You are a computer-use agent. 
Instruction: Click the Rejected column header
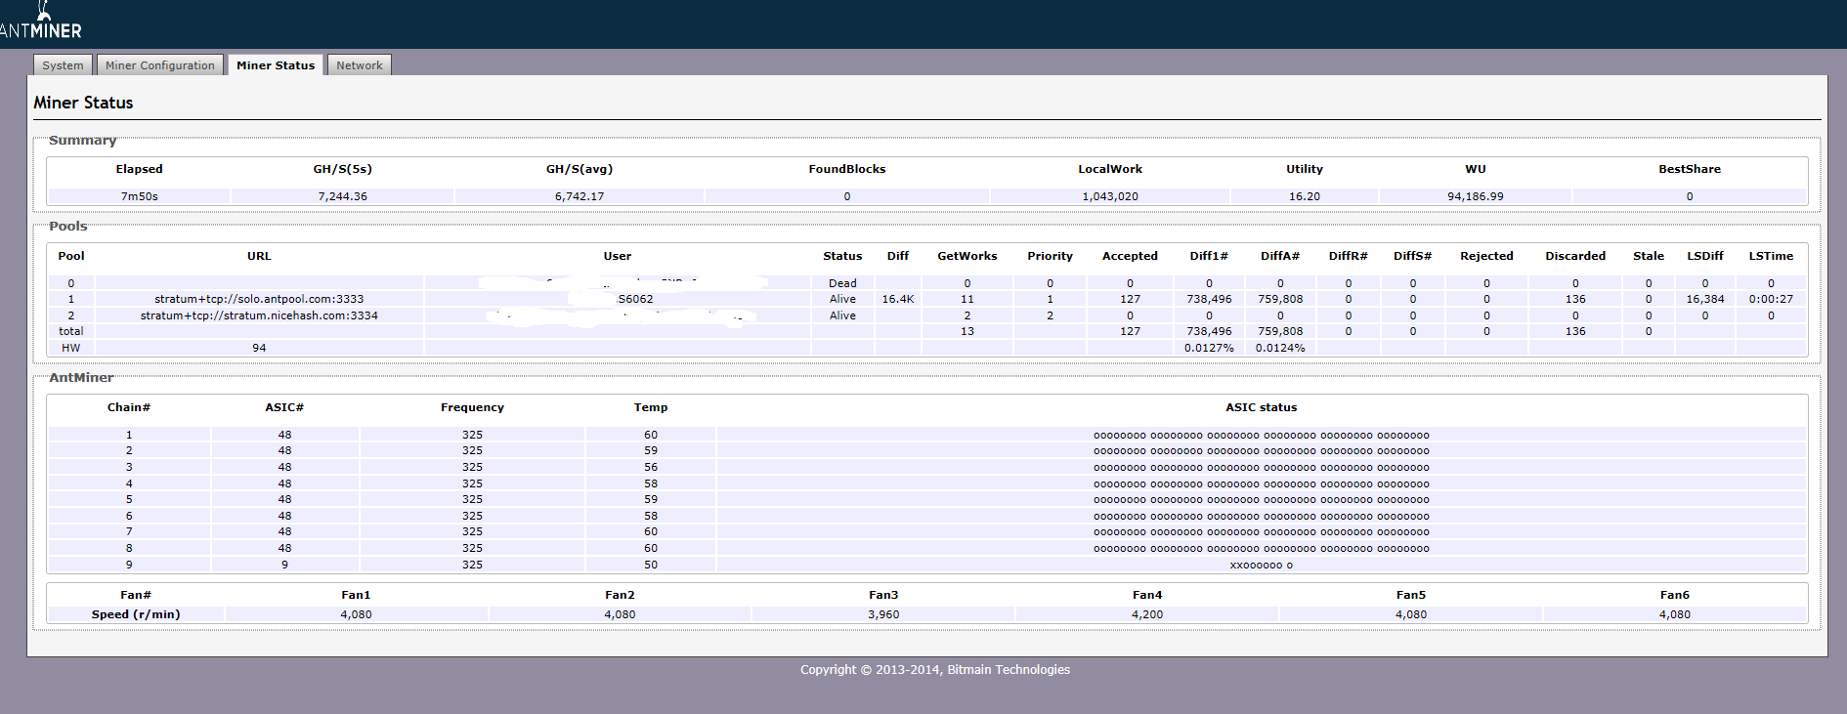[x=1486, y=256]
